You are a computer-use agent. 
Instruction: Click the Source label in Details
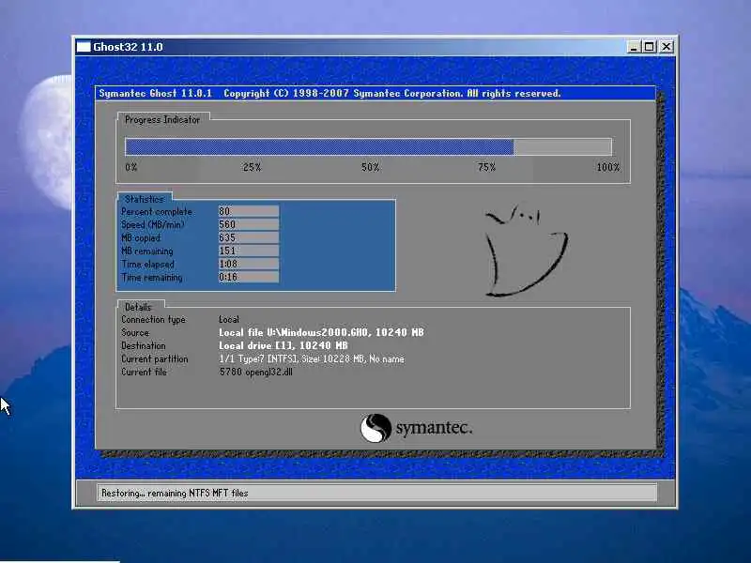pos(134,332)
